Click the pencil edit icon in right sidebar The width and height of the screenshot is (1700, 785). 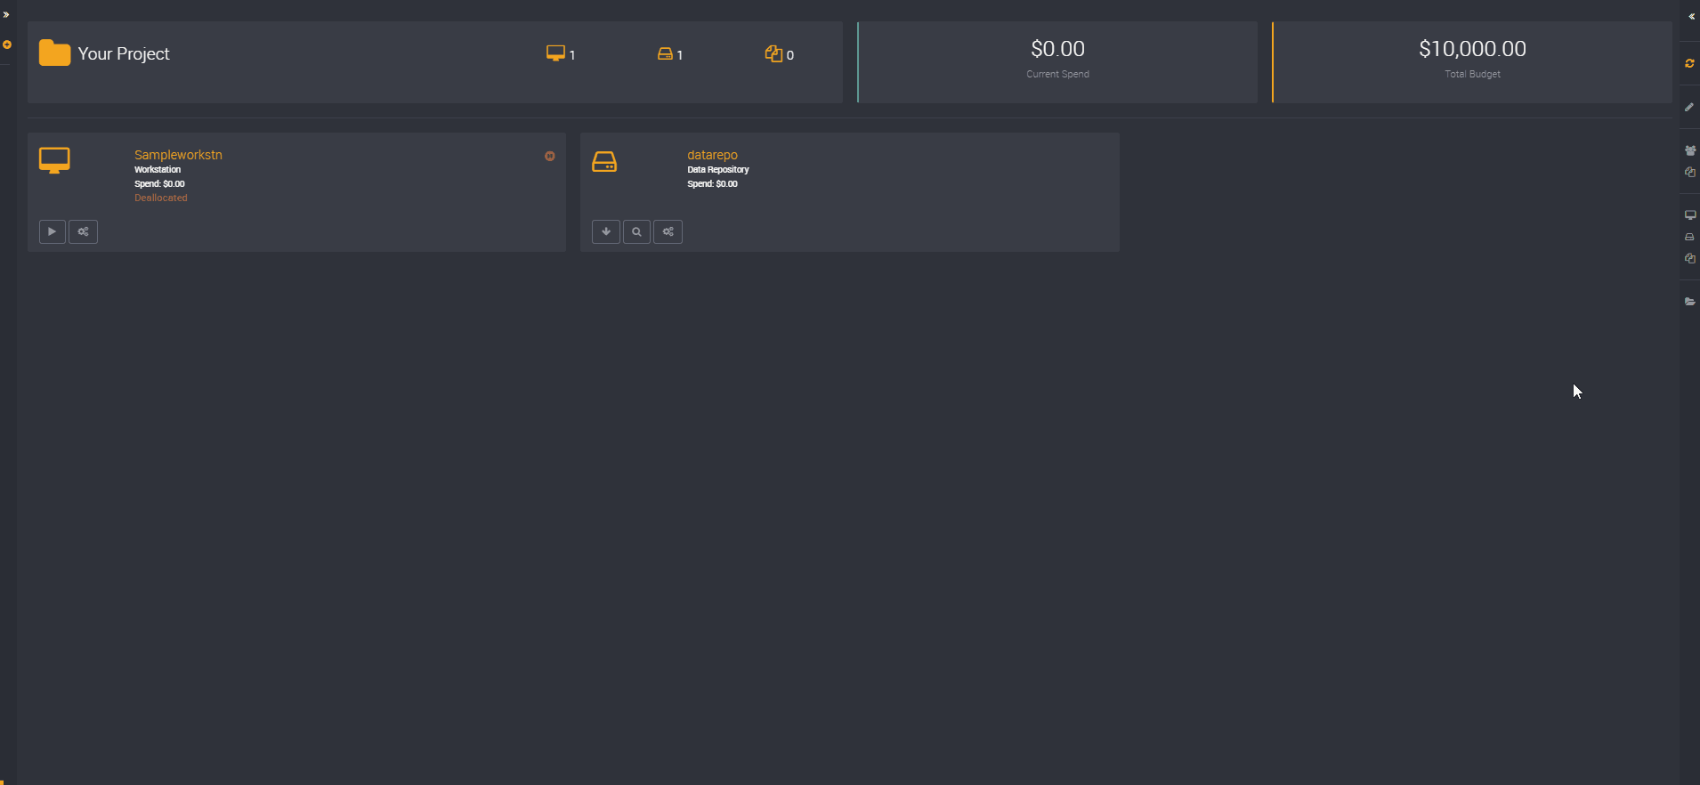click(1689, 107)
